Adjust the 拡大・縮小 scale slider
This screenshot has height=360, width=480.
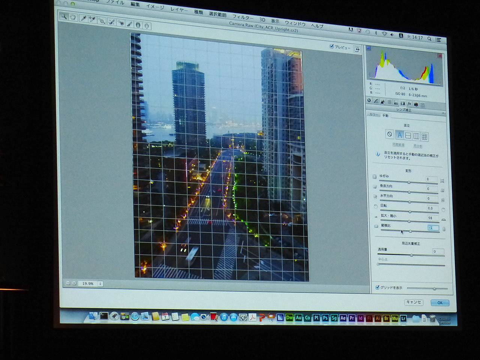coord(410,222)
